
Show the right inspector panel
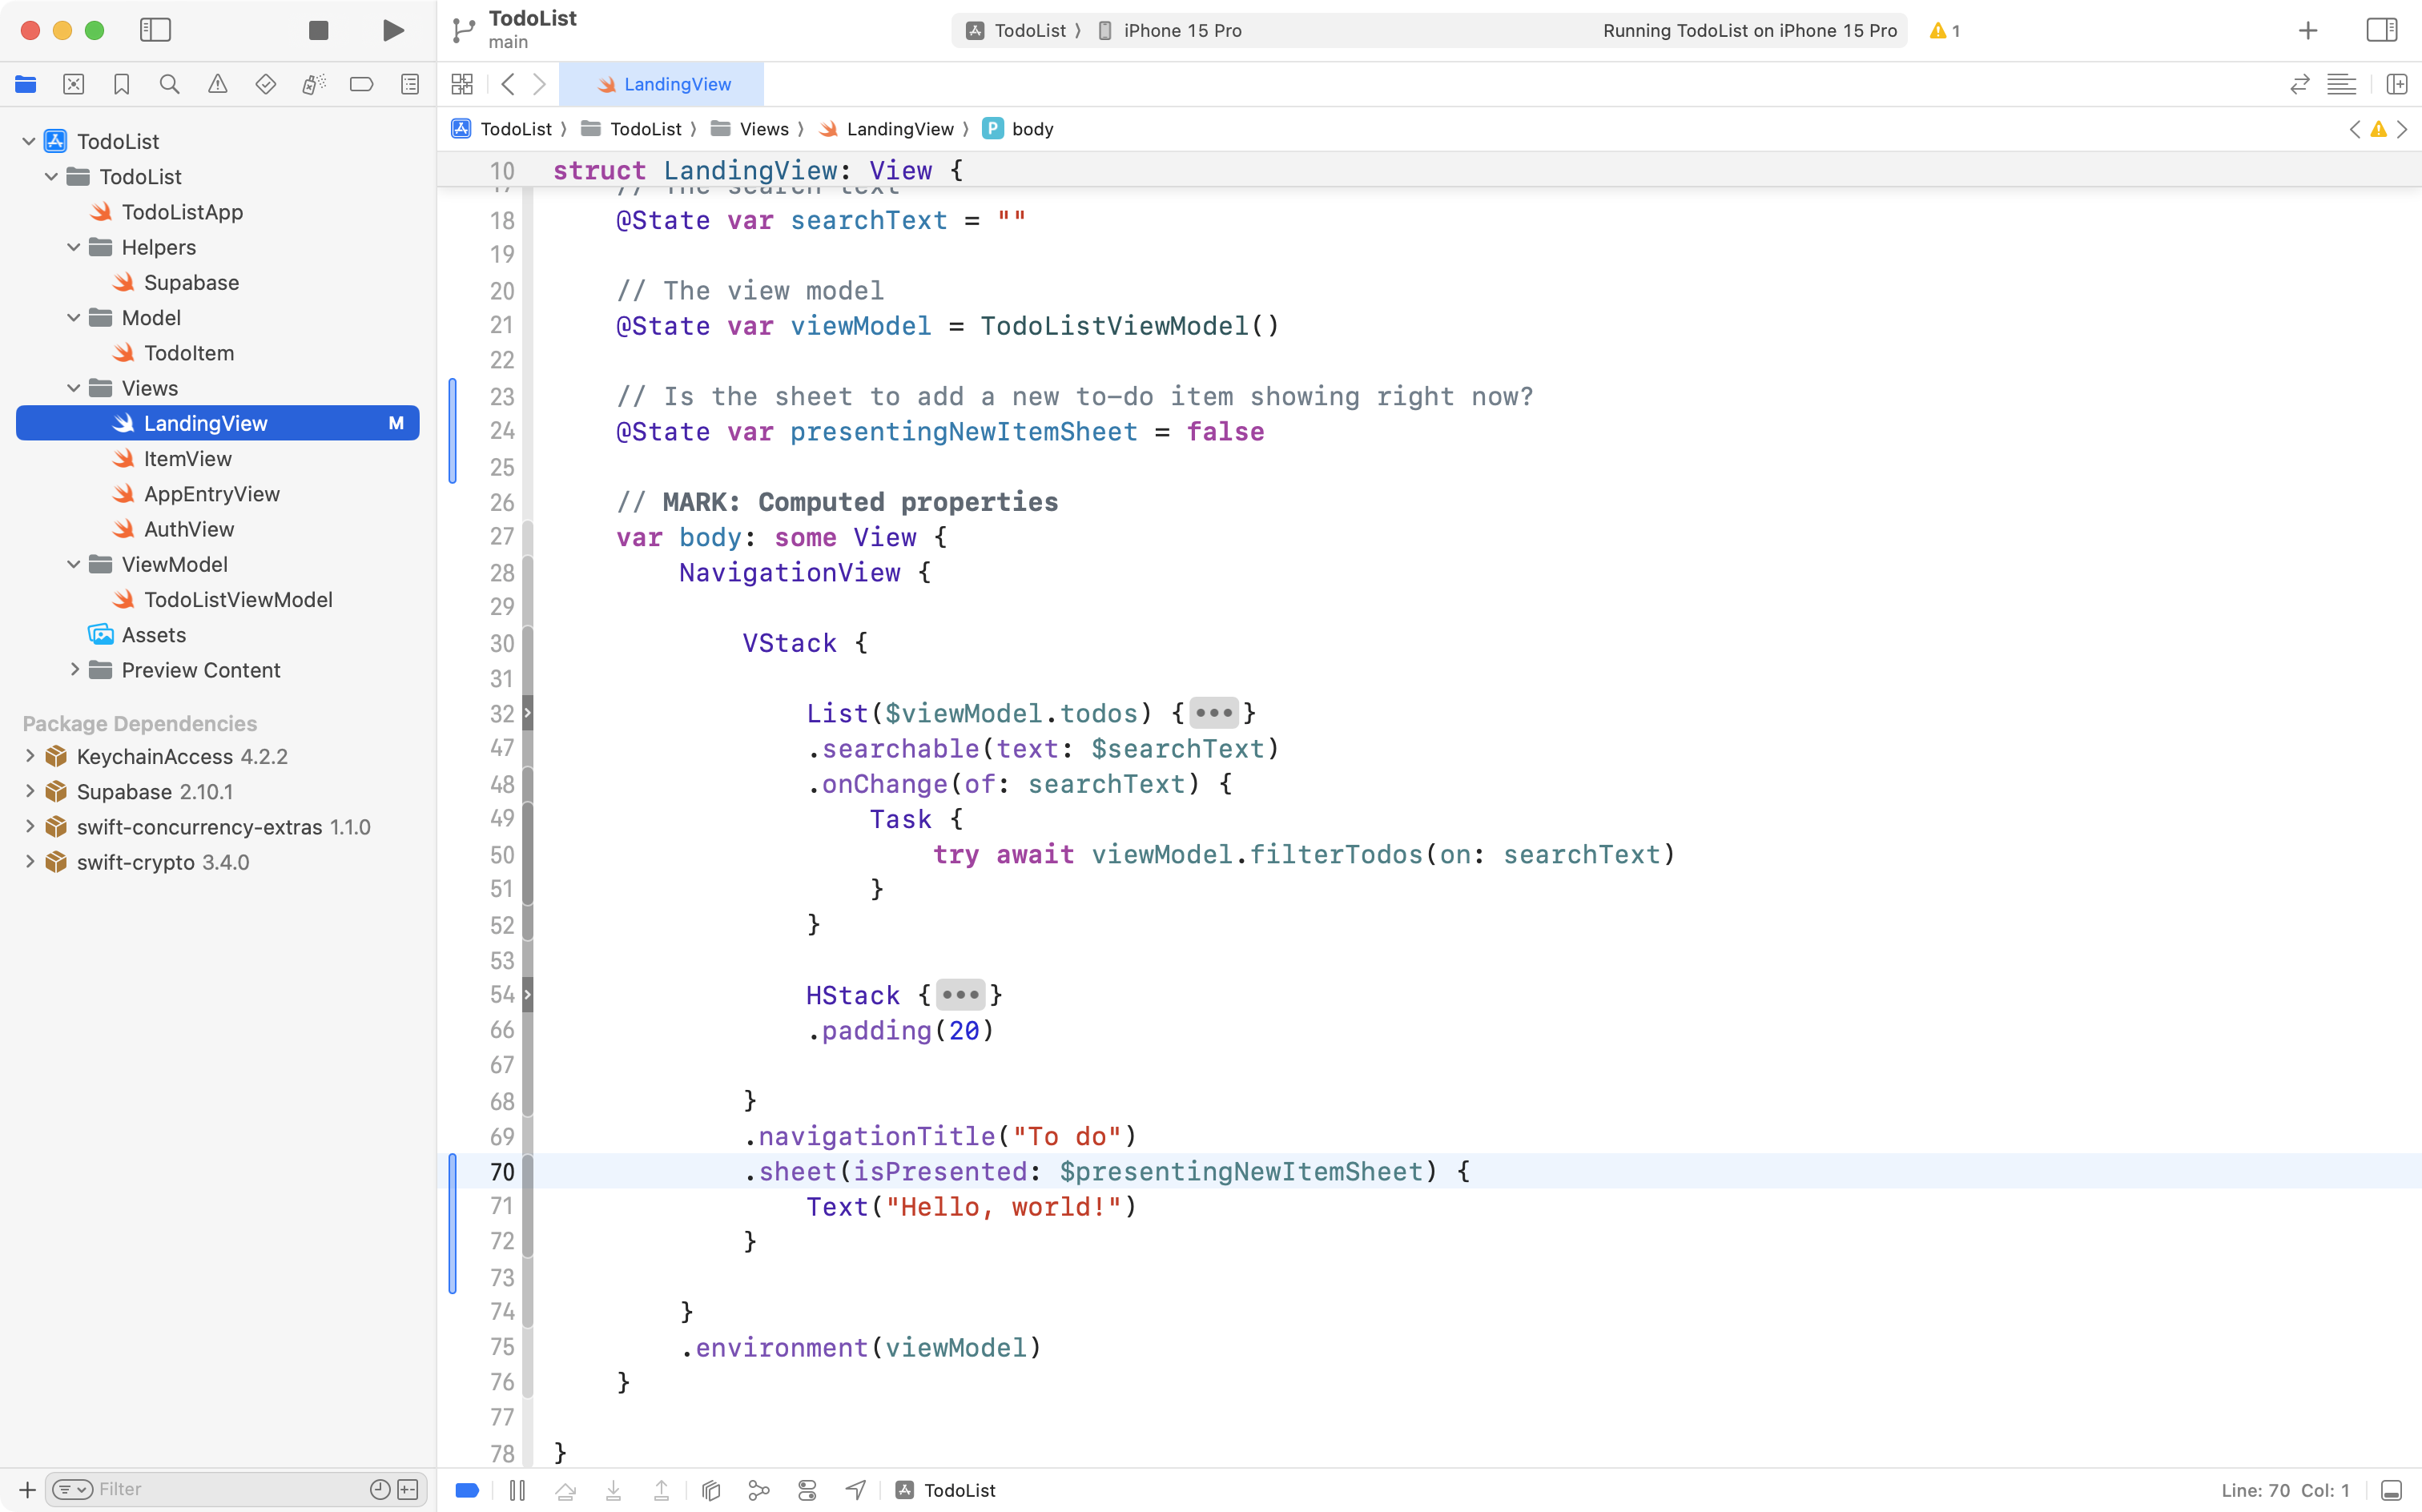coord(2381,30)
